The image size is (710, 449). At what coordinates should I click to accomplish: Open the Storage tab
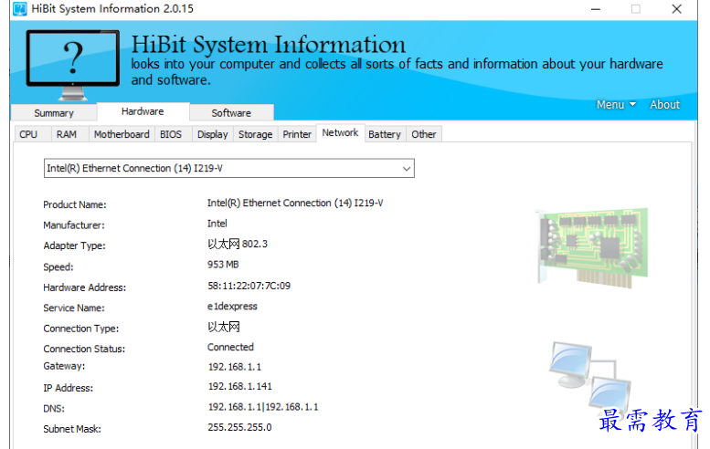pos(255,134)
